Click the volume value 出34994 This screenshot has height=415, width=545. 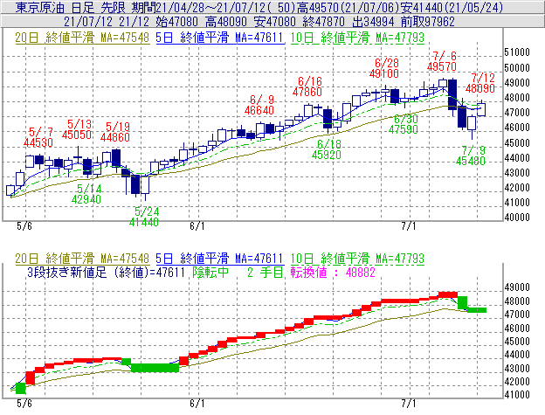[373, 22]
